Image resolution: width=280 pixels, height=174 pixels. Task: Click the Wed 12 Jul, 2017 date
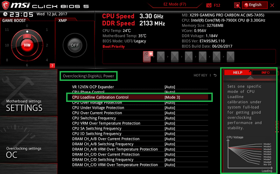pyautogui.click(x=52, y=14)
